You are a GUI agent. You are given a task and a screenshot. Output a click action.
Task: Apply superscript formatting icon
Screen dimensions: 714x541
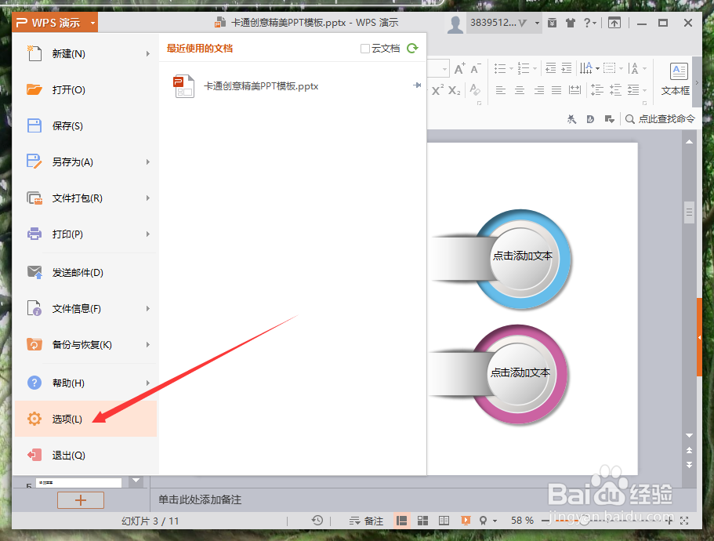point(437,89)
